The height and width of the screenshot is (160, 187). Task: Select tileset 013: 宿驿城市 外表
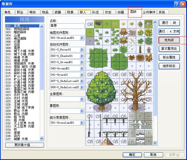[22, 64]
